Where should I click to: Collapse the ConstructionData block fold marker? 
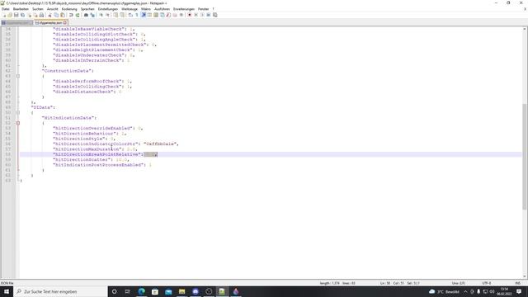[x=18, y=76]
